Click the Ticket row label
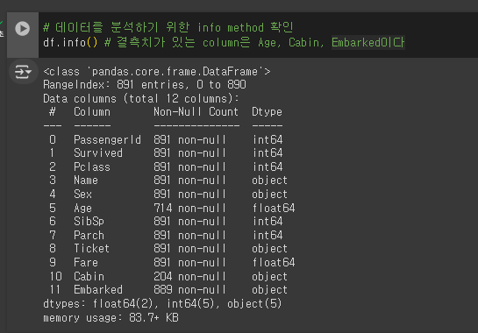 pyautogui.click(x=91, y=248)
